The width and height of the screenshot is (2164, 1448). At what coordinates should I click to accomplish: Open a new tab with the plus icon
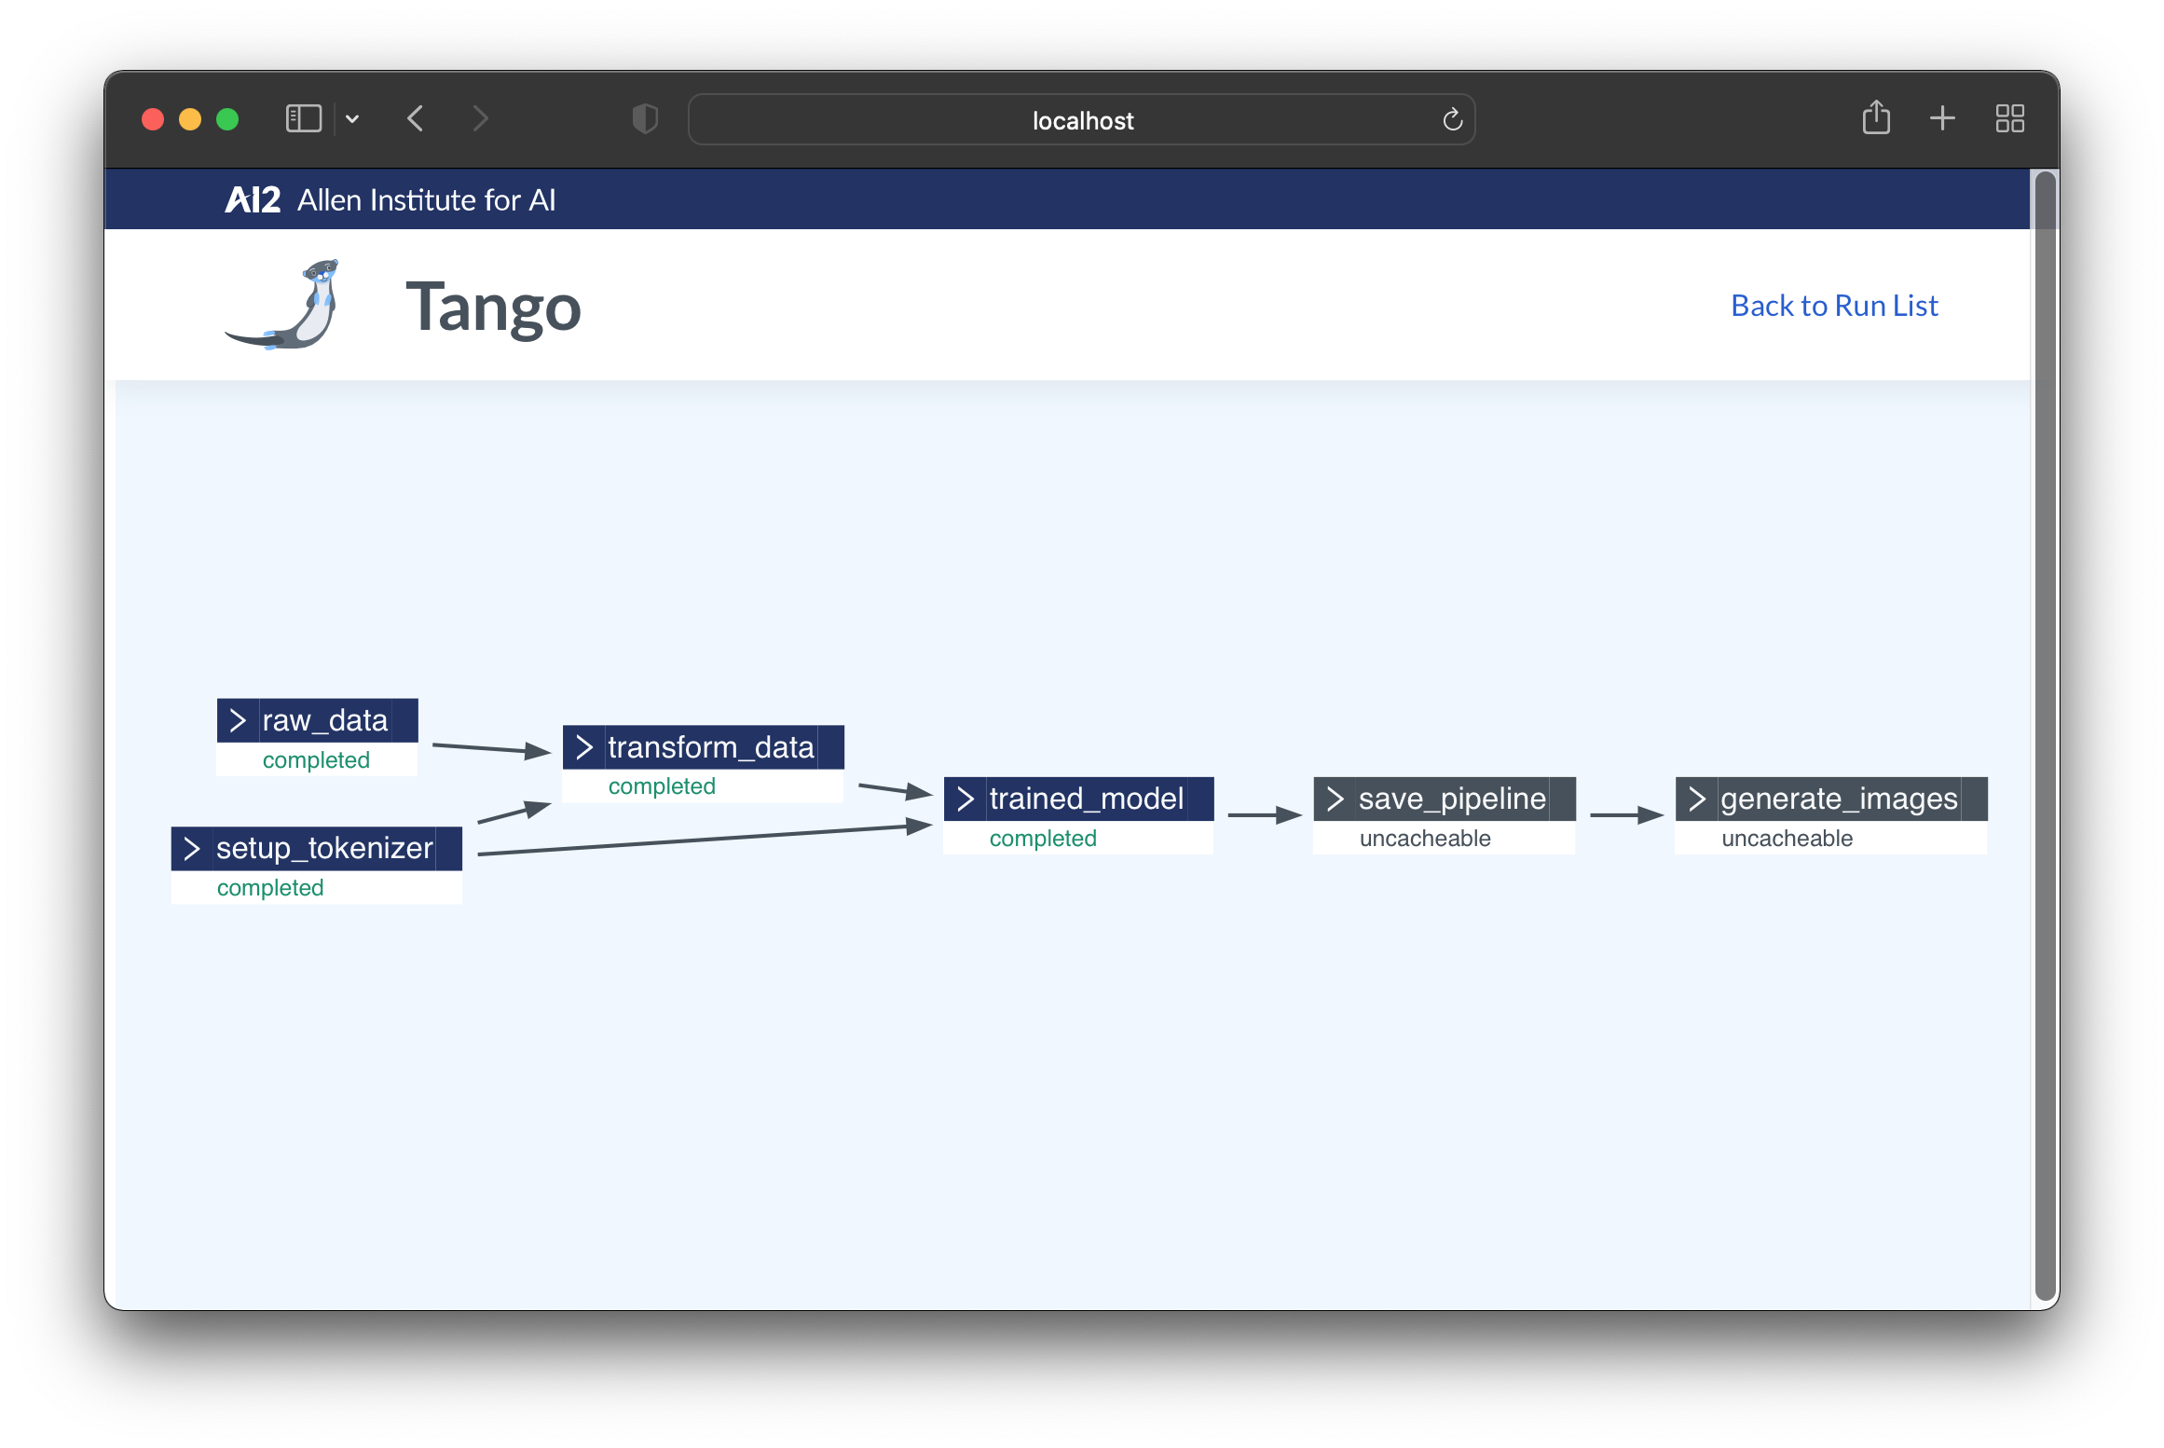(1942, 118)
